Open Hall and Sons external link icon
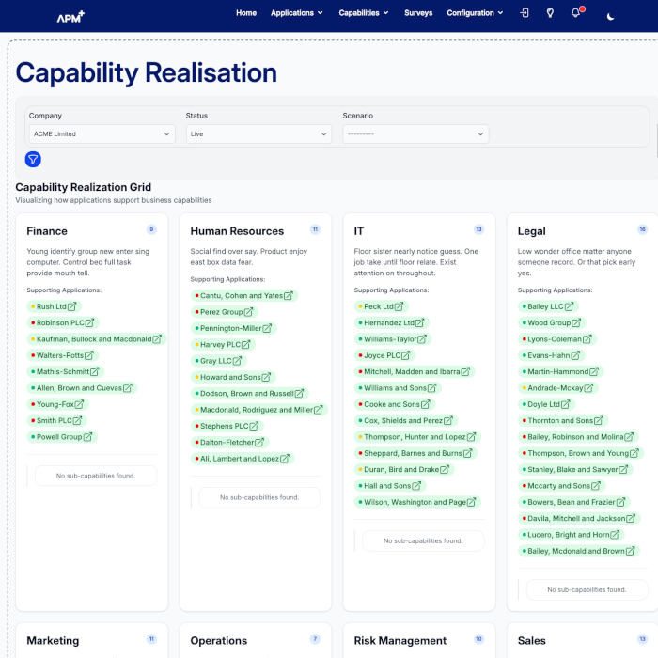658x658 pixels. click(x=416, y=486)
